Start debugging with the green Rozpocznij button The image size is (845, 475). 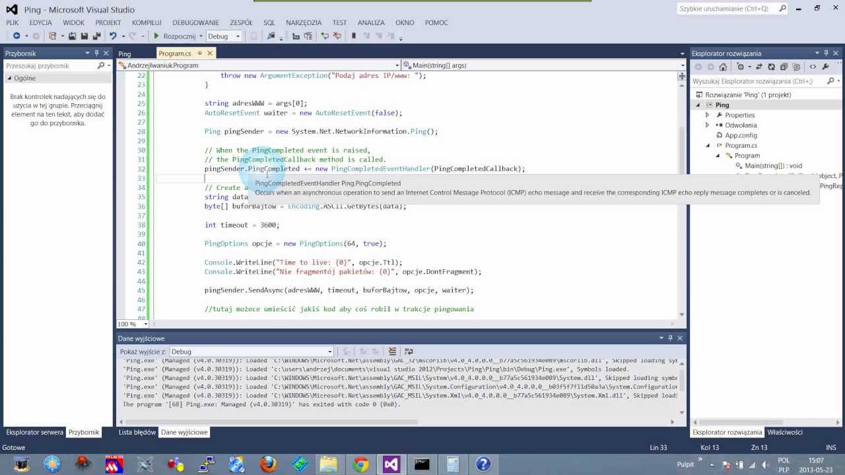coord(174,36)
